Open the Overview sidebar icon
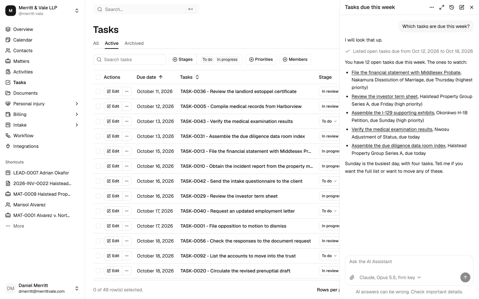The width and height of the screenshot is (479, 299). click(8, 29)
